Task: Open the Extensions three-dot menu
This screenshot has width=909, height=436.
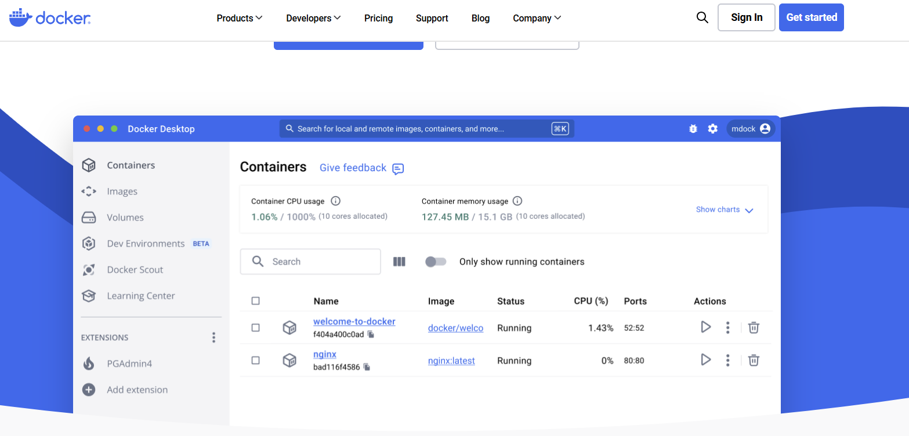Action: (x=213, y=337)
